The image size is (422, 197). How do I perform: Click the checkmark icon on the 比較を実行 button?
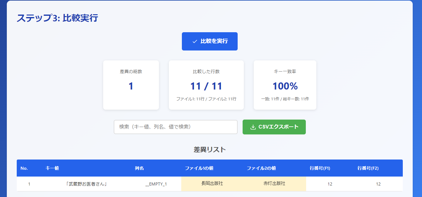(x=195, y=41)
